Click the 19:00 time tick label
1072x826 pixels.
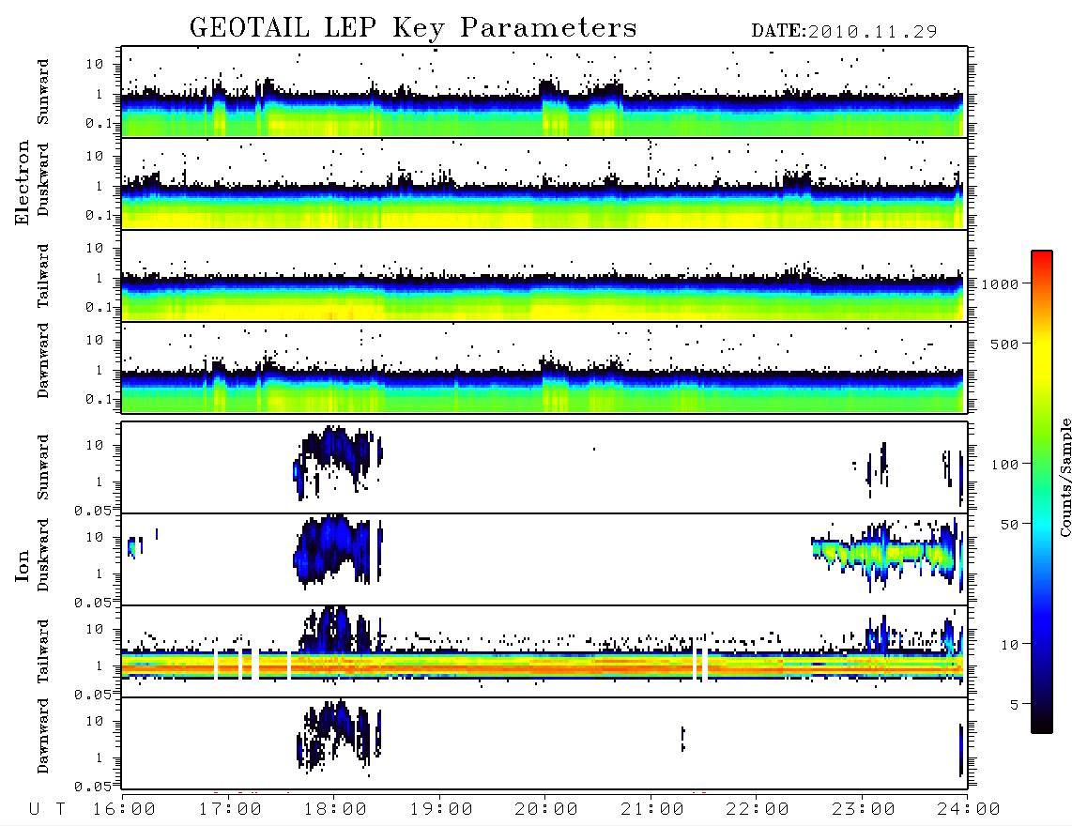pos(441,809)
